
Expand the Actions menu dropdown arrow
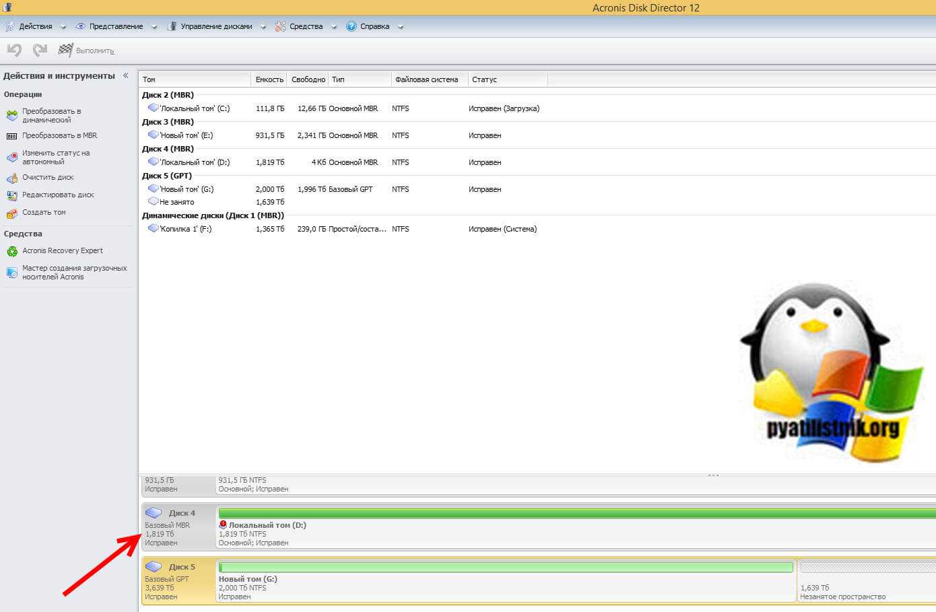(63, 27)
